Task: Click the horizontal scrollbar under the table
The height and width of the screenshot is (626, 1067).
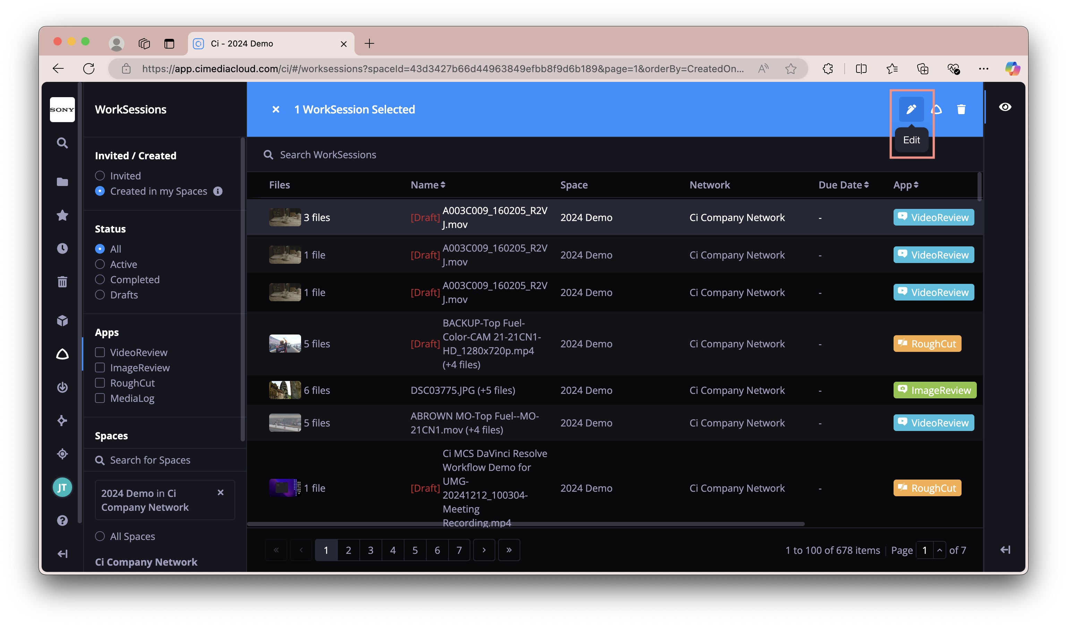Action: point(525,524)
